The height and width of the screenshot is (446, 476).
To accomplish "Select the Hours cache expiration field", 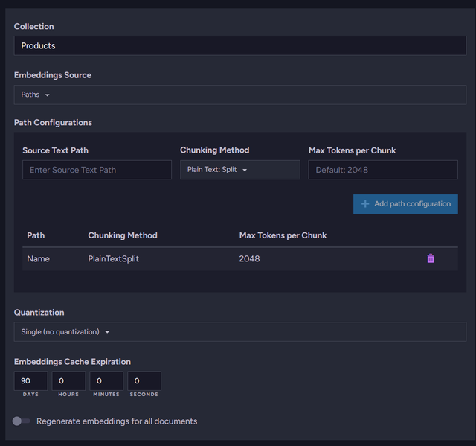I will click(68, 380).
